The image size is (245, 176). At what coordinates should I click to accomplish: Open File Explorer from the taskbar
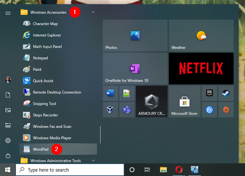click(163, 170)
